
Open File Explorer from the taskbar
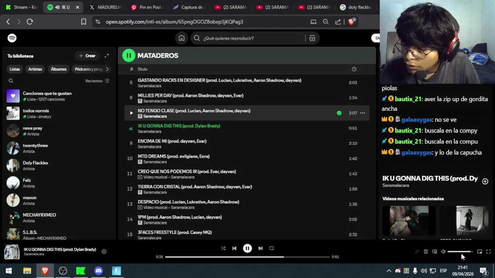click(x=27, y=271)
